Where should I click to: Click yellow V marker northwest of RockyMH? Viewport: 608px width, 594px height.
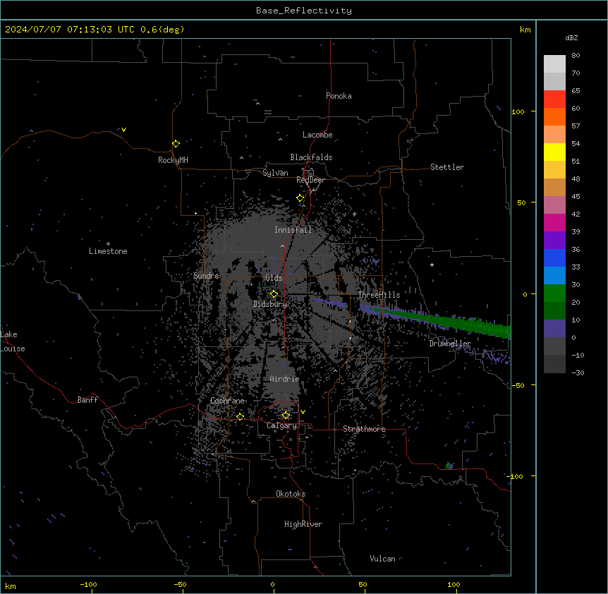[x=123, y=130]
